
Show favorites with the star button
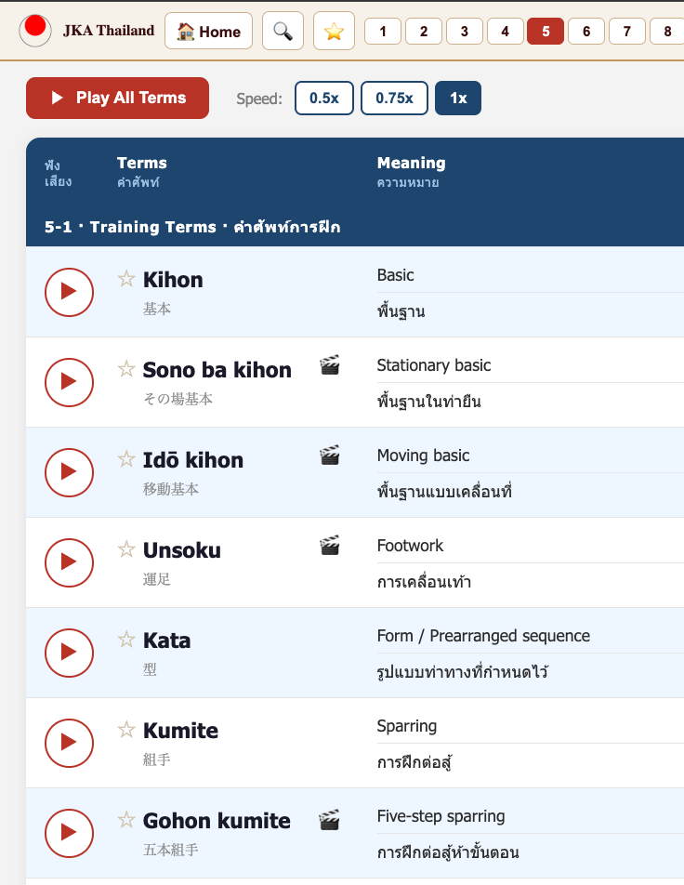click(x=334, y=31)
